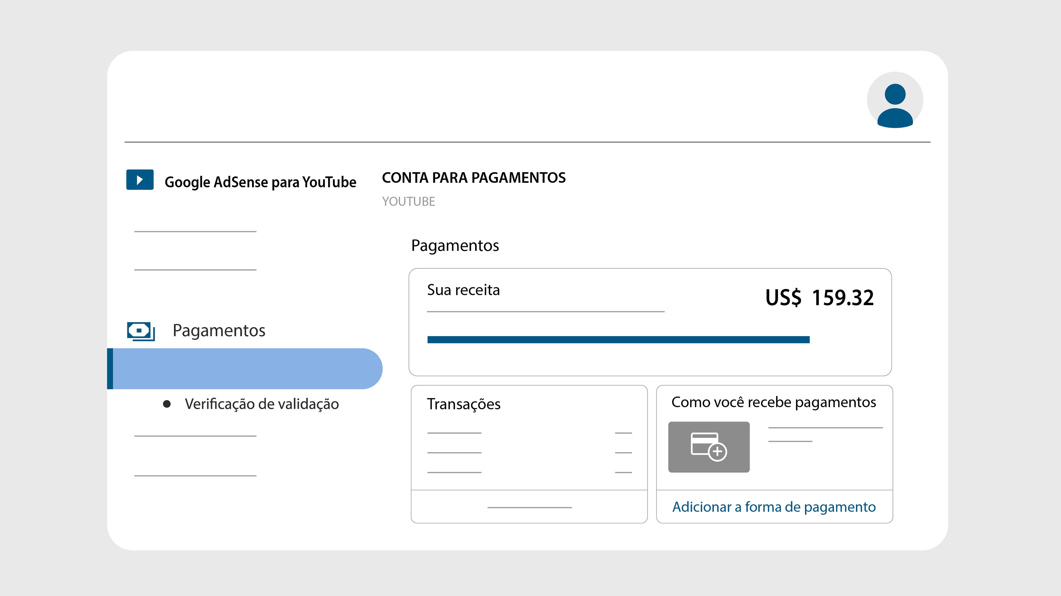Click the user profile avatar icon

coord(895,100)
